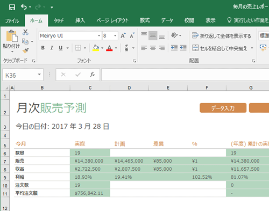Click the Decrease Indent icon

174,48
